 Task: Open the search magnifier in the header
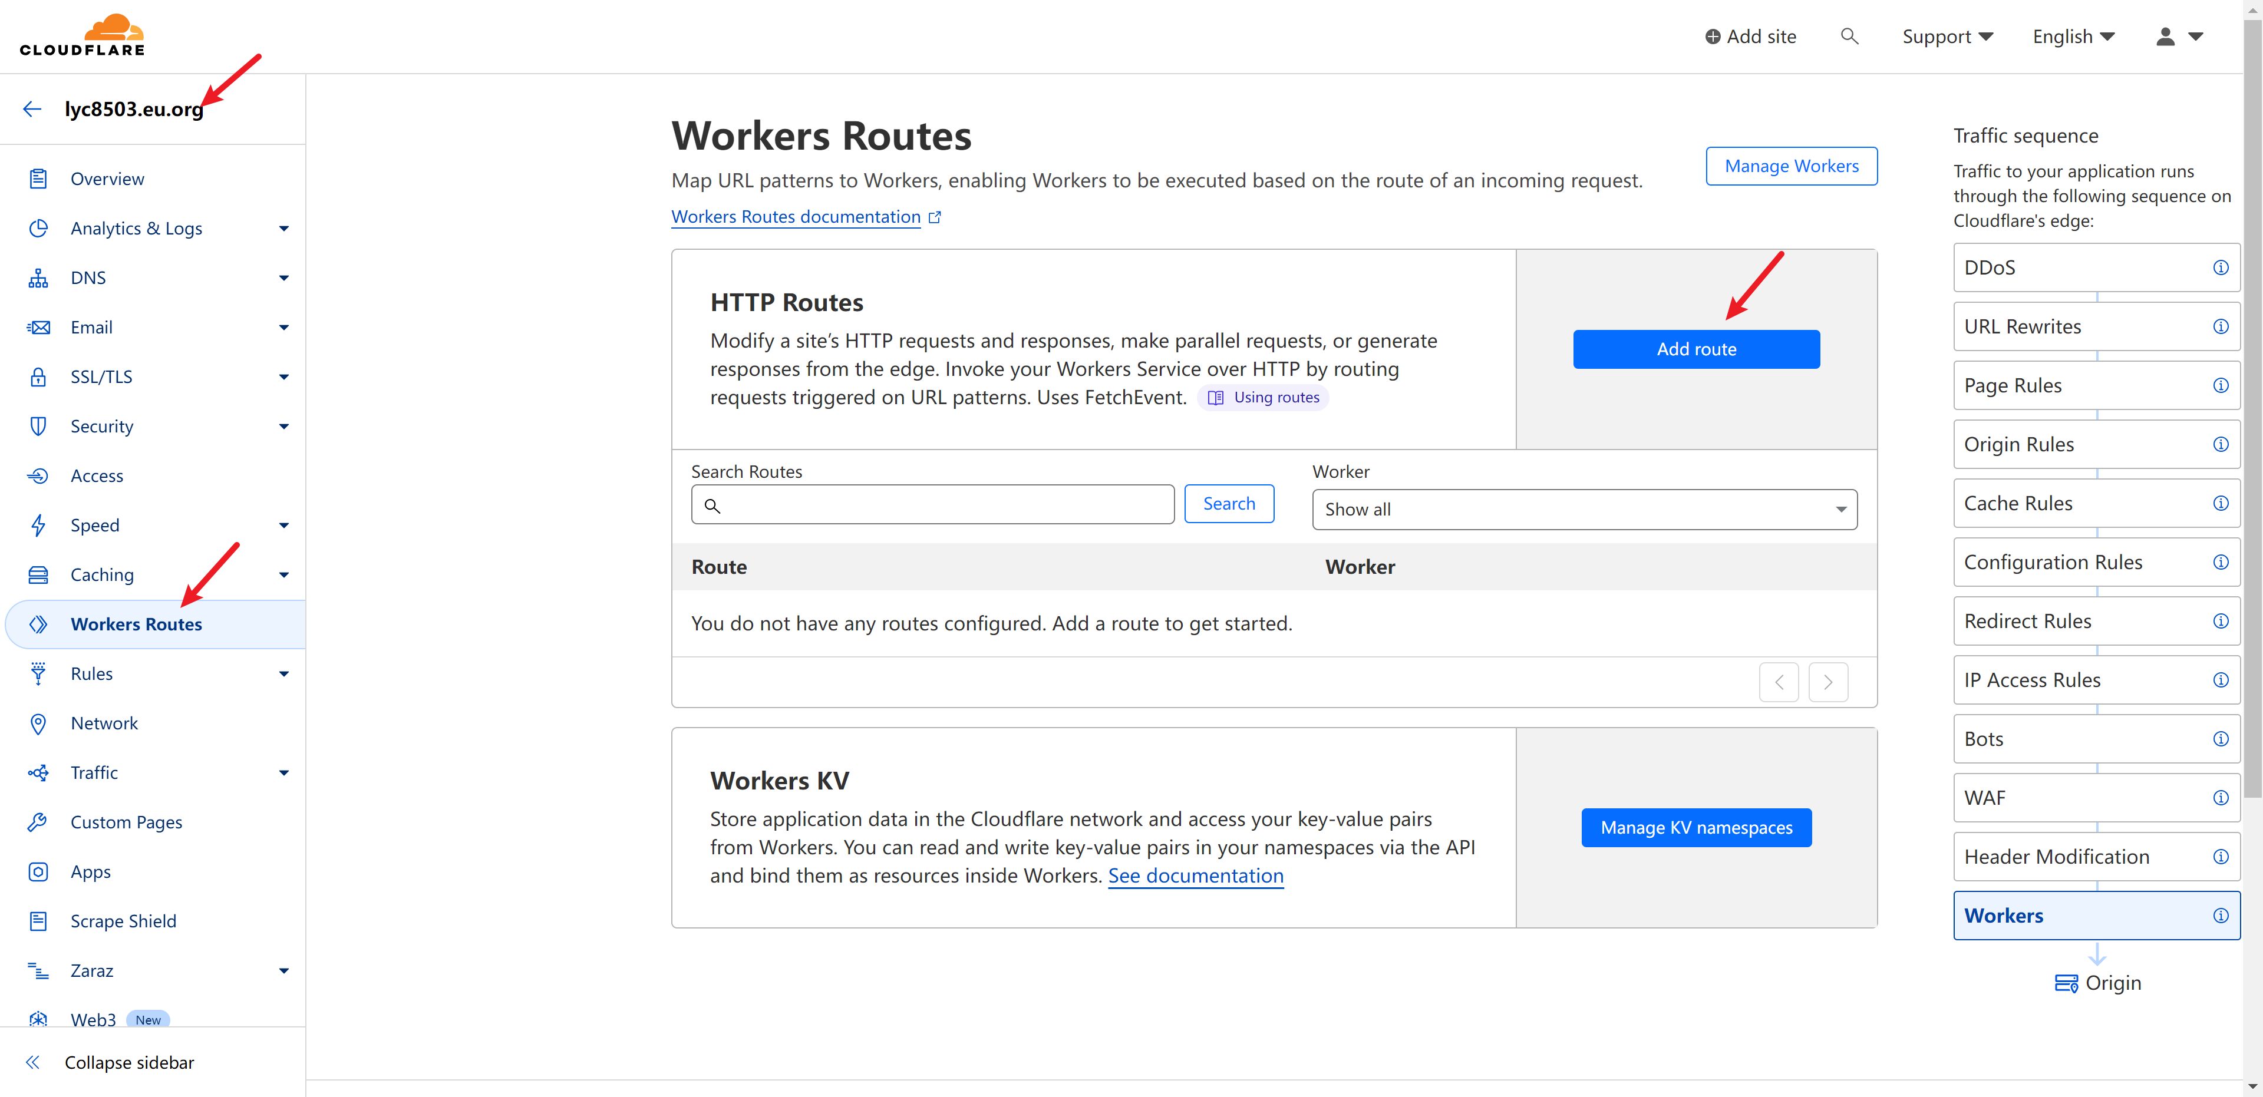click(x=1849, y=36)
